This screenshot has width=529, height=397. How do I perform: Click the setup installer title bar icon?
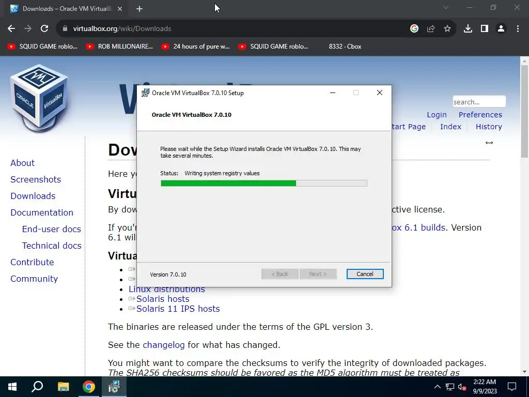145,93
